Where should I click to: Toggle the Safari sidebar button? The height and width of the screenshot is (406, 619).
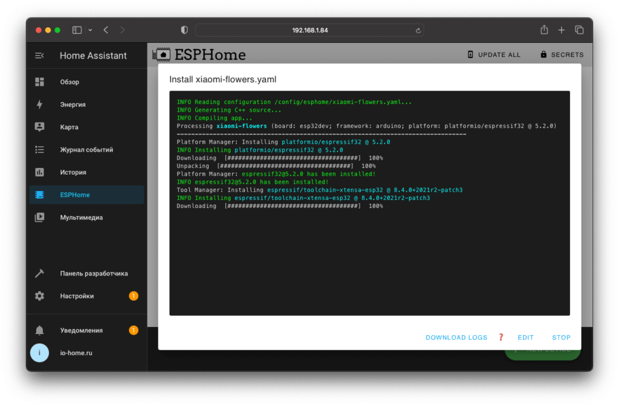coord(77,30)
